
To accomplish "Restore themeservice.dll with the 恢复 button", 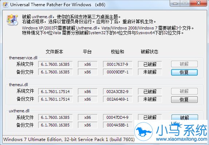I will point(184,72).
